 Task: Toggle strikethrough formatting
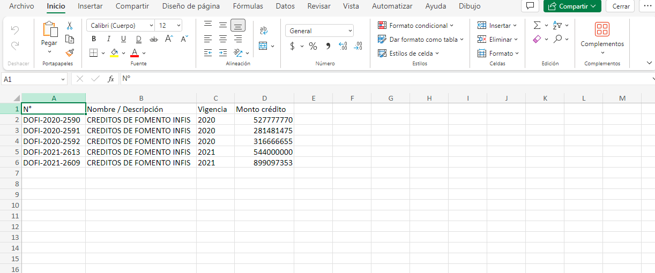pyautogui.click(x=154, y=39)
